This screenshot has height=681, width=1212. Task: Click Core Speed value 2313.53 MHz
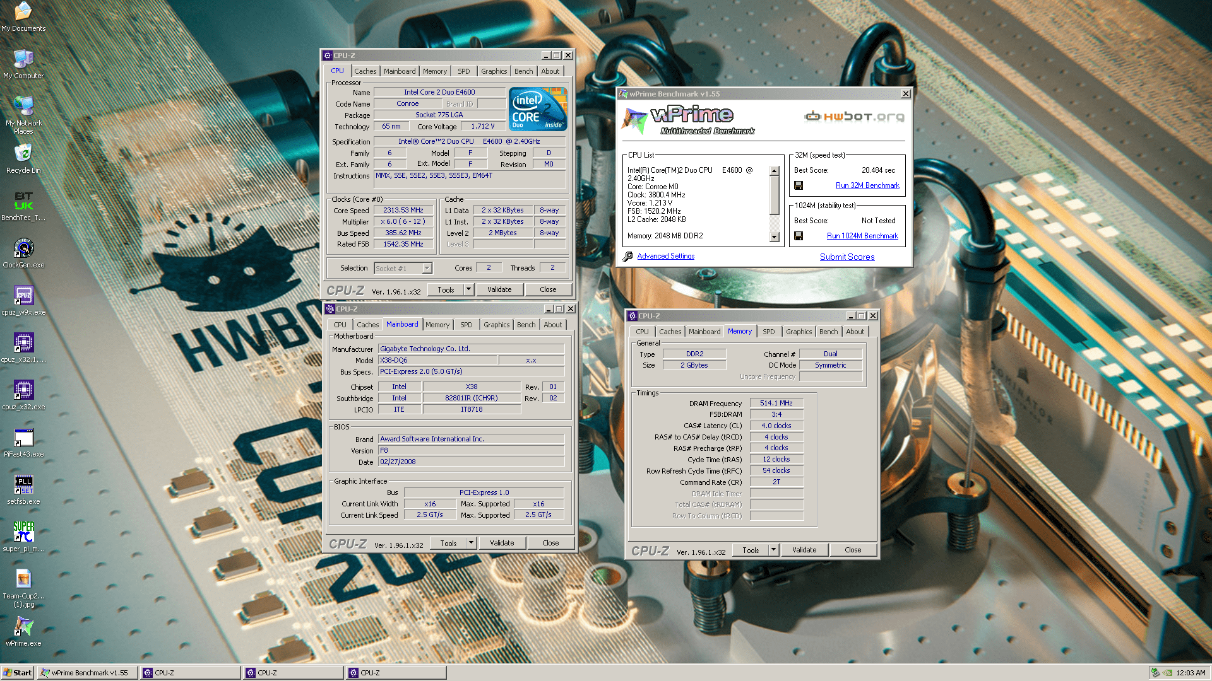[403, 211]
